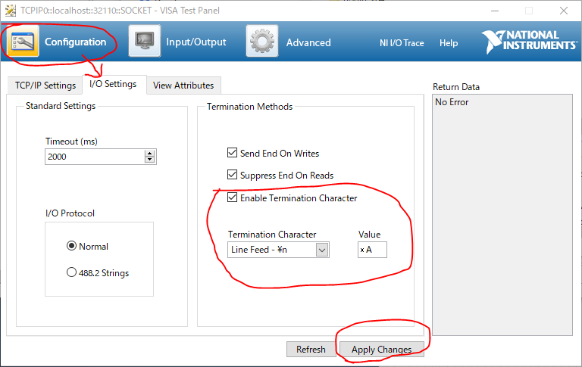This screenshot has width=582, height=367.
Task: Click the National Instruments logo
Action: click(x=529, y=41)
